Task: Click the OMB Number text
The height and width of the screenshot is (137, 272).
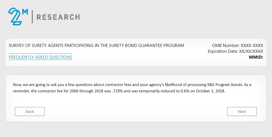Action: coord(237,46)
